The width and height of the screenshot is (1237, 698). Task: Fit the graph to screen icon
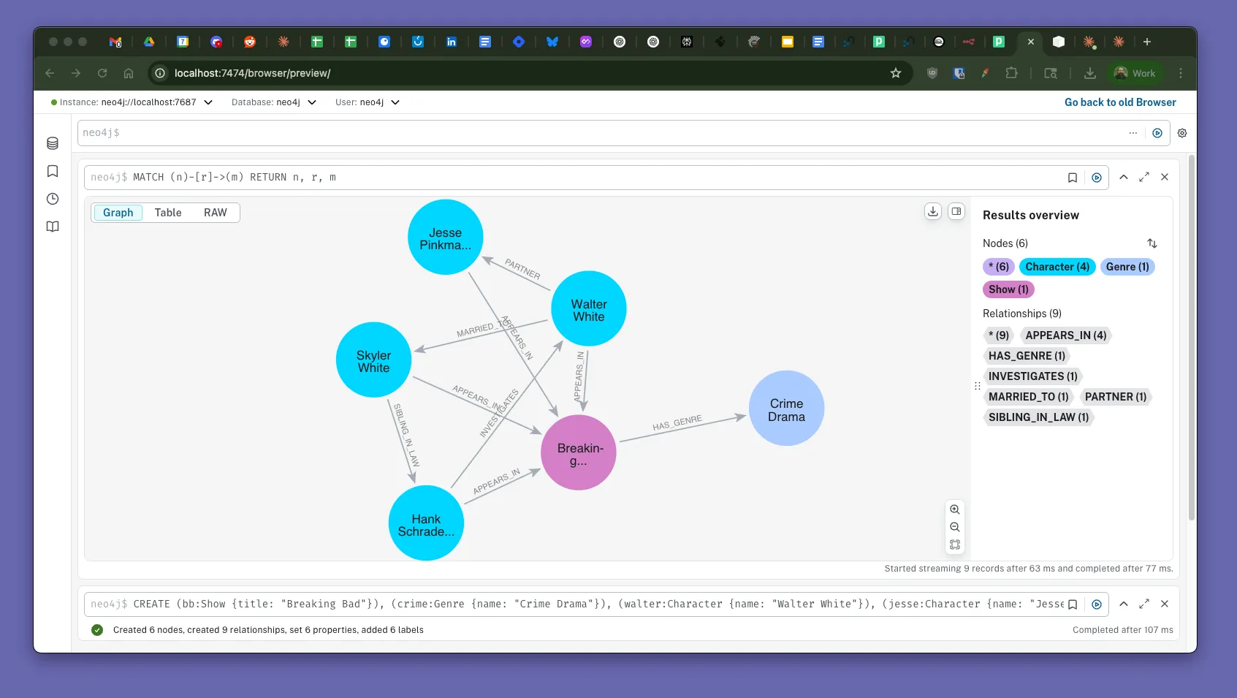point(955,545)
